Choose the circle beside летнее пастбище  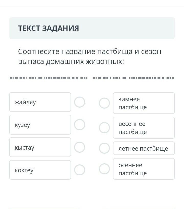[x=104, y=148]
